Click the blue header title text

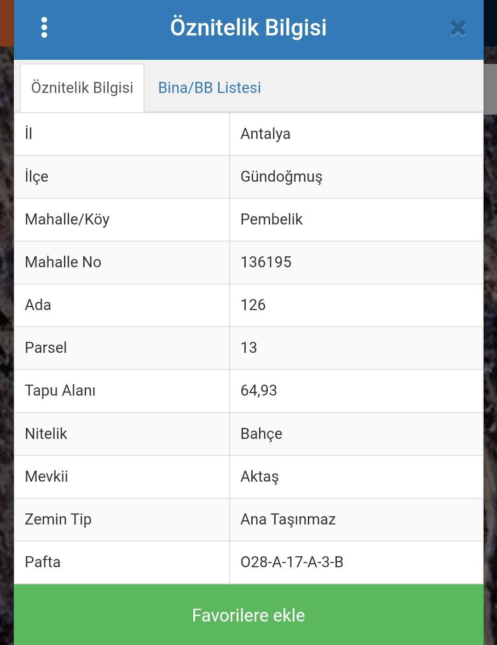248,27
